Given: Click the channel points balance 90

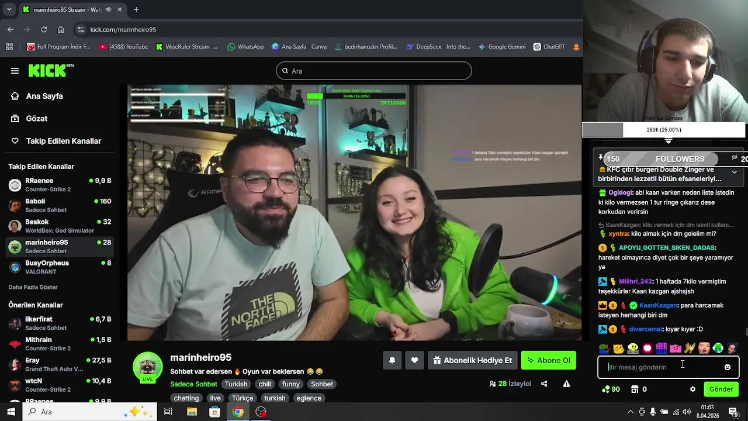Looking at the screenshot, I should pyautogui.click(x=611, y=389).
